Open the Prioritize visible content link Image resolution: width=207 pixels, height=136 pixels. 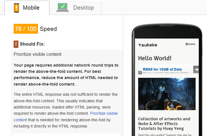(x=104, y=113)
